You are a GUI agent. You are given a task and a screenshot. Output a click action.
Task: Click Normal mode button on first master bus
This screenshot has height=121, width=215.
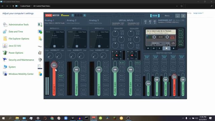(147, 57)
